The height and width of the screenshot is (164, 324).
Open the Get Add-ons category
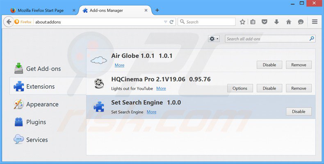click(48, 68)
